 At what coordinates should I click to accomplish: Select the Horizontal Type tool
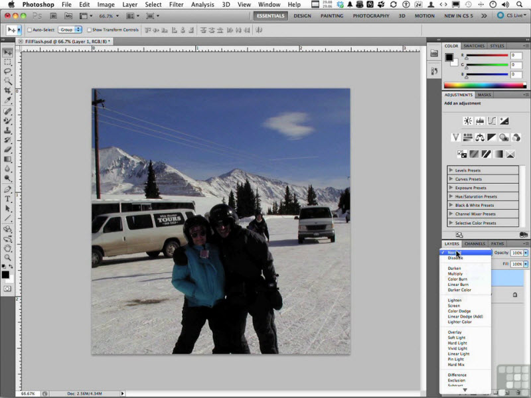[x=8, y=198]
